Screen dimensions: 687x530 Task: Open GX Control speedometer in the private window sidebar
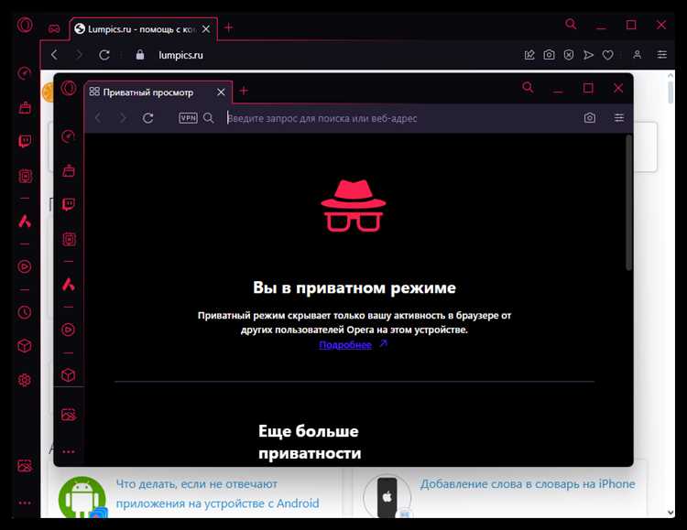tap(68, 136)
